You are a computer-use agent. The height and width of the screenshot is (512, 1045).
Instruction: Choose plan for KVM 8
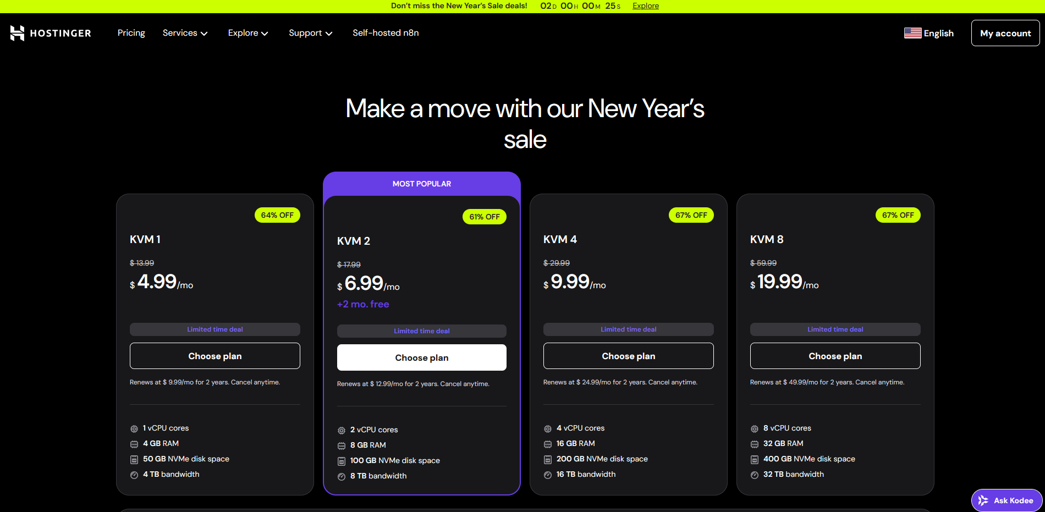coord(835,356)
